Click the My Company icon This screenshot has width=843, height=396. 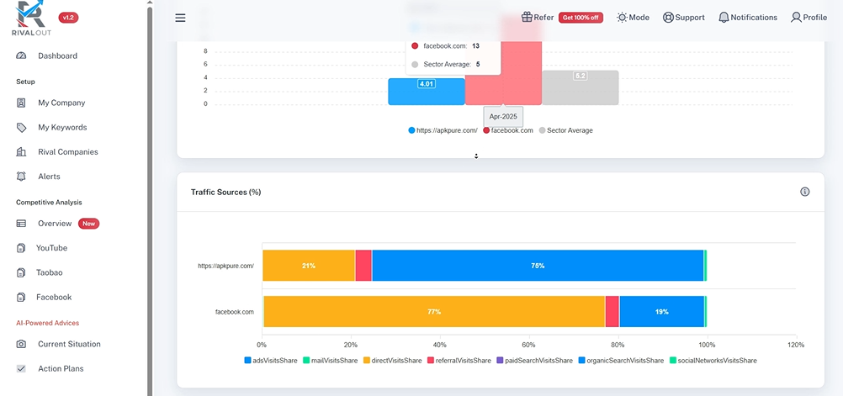coord(21,103)
